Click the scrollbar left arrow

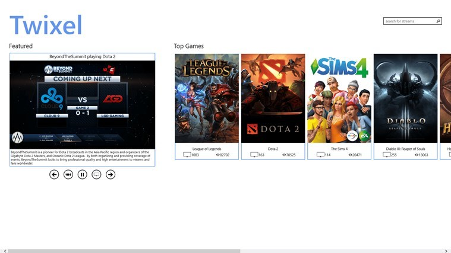pyautogui.click(x=5, y=251)
